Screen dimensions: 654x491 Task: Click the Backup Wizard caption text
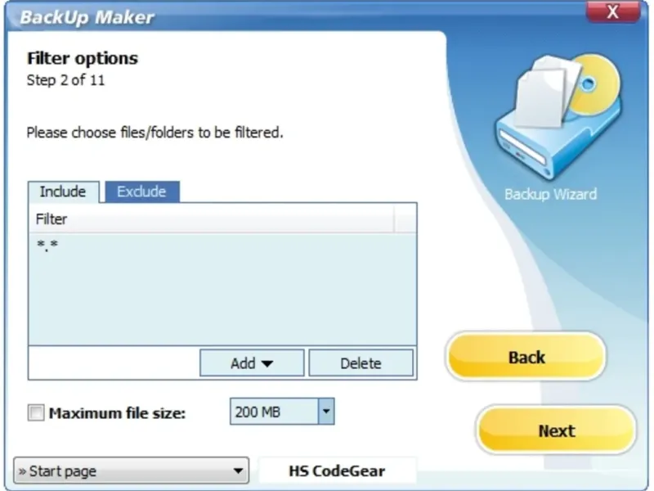click(x=550, y=194)
